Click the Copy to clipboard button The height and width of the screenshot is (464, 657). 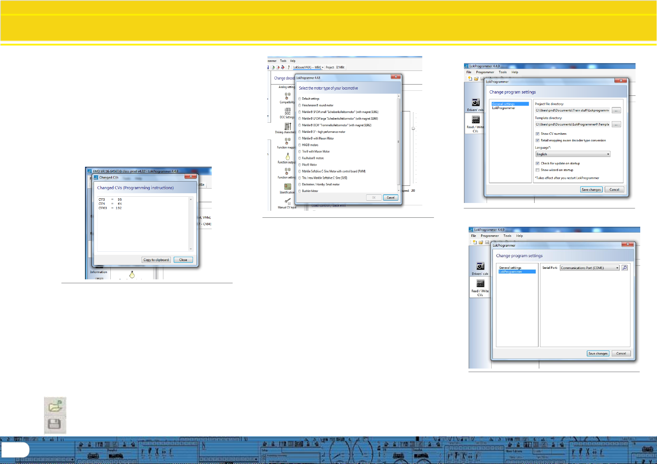(x=156, y=260)
